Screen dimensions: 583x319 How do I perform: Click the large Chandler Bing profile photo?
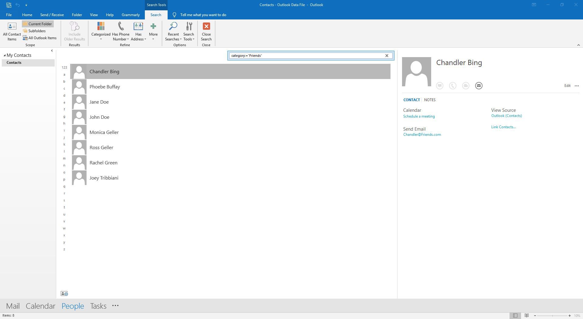[x=417, y=72]
